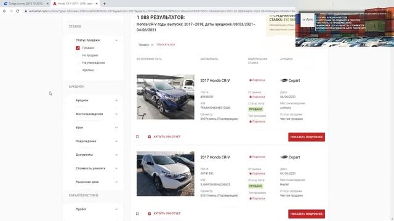Close the Honda CR-V browser tab
This screenshot has height=221, width=394.
coord(97,4)
